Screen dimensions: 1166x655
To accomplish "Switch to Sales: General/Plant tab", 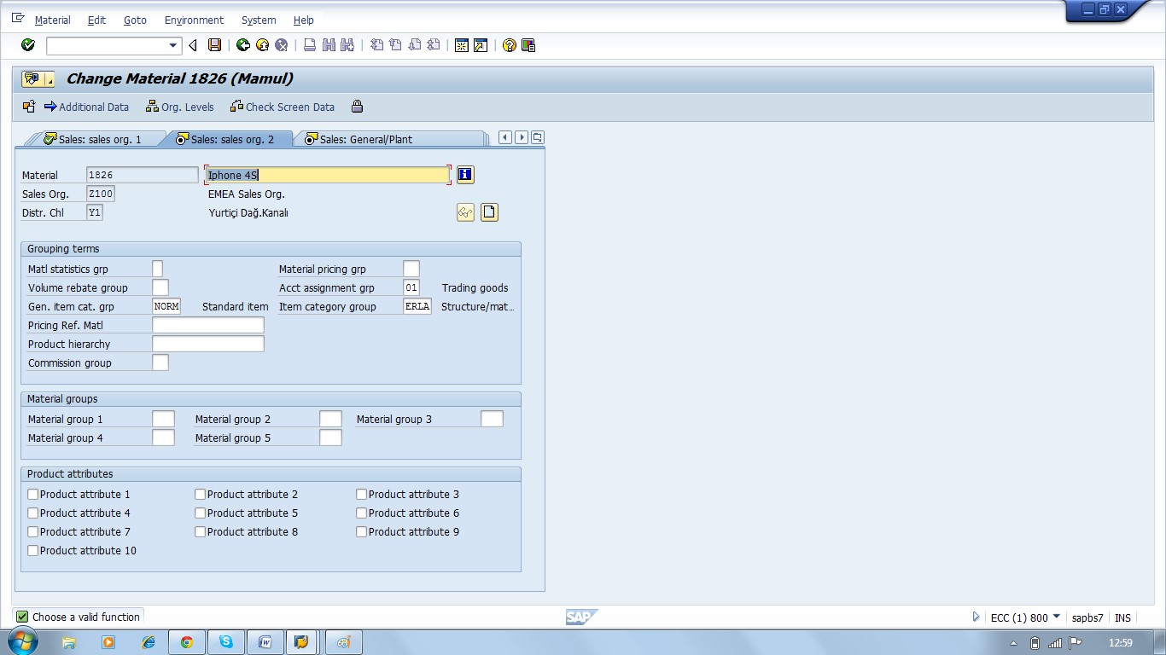I will tap(365, 139).
